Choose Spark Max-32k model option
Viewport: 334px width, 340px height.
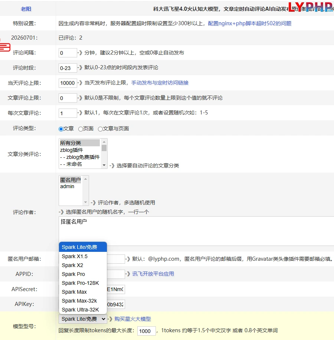click(x=83, y=301)
